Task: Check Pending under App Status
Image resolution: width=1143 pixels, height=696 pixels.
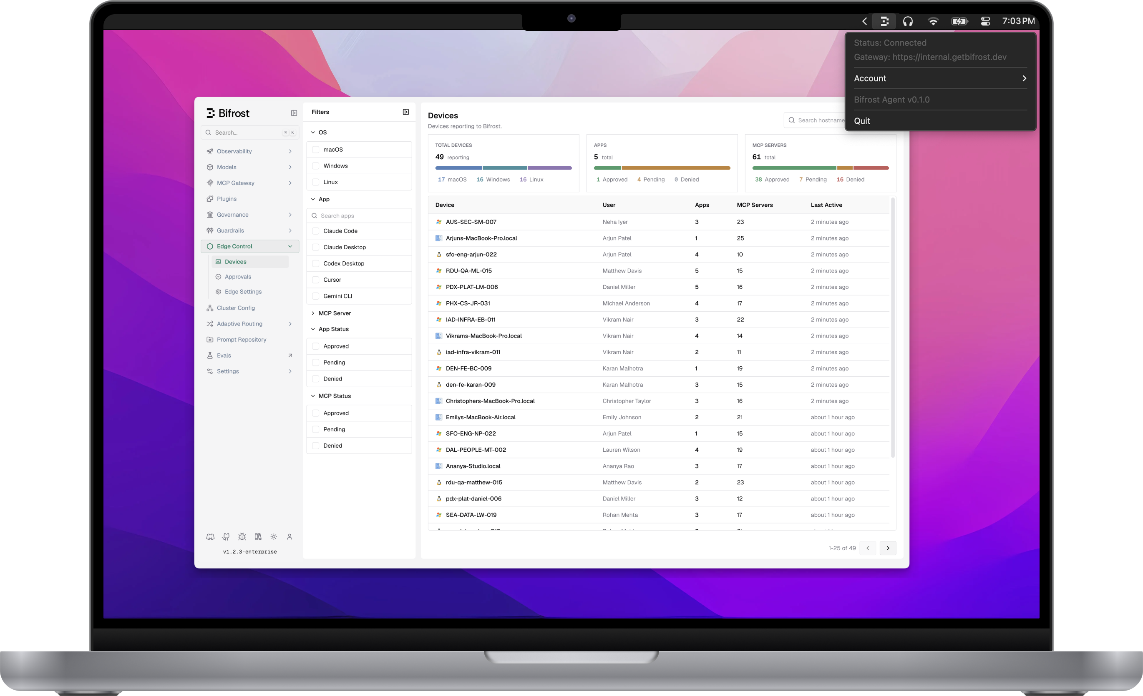Action: click(x=315, y=362)
